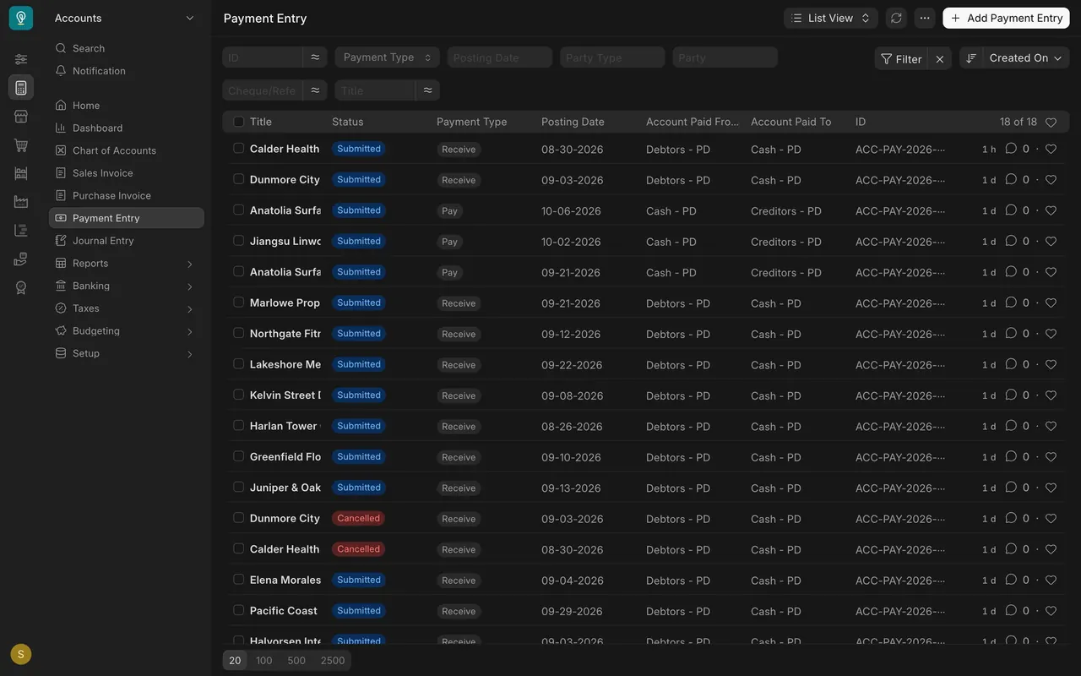The height and width of the screenshot is (676, 1081).
Task: Expand the Reports section in sidebar
Action: coord(126,264)
